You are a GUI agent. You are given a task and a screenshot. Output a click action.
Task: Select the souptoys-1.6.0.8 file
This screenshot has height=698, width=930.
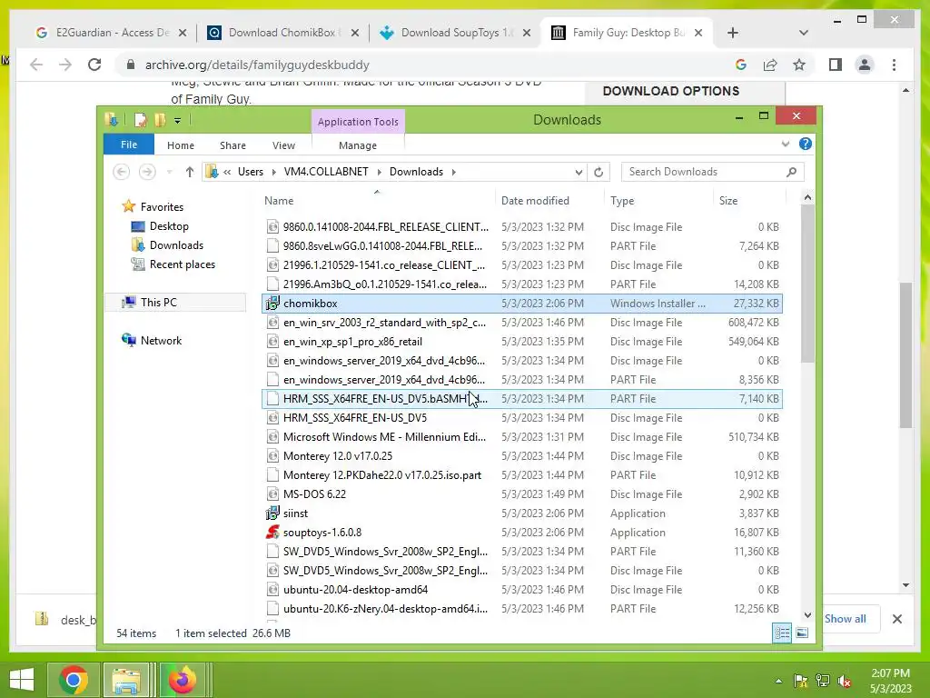coord(522,533)
